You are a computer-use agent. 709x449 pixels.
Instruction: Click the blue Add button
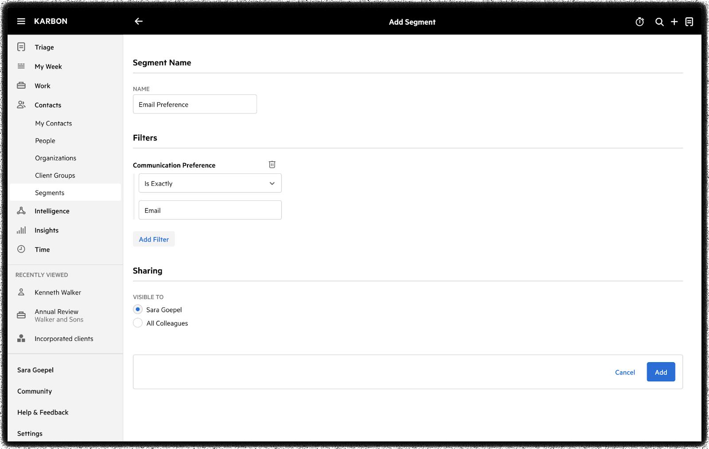[x=661, y=372]
